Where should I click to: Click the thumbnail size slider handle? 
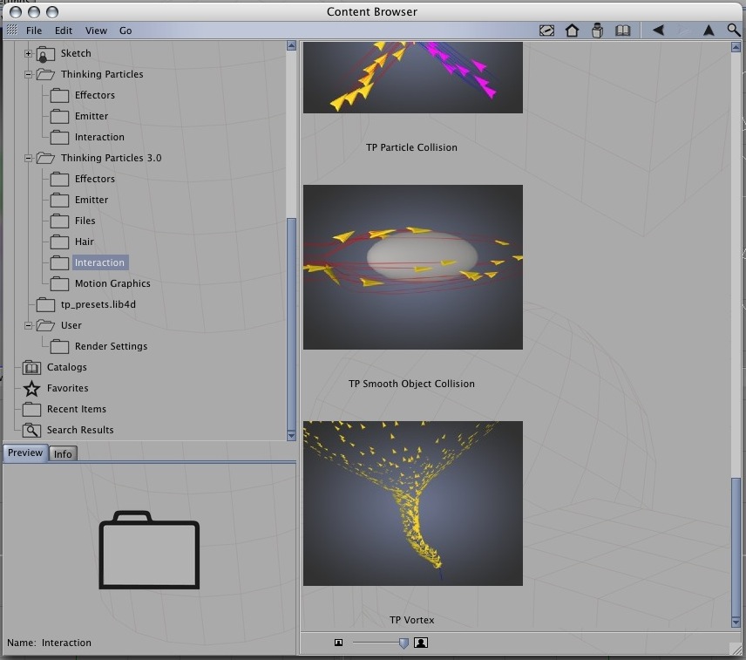404,643
